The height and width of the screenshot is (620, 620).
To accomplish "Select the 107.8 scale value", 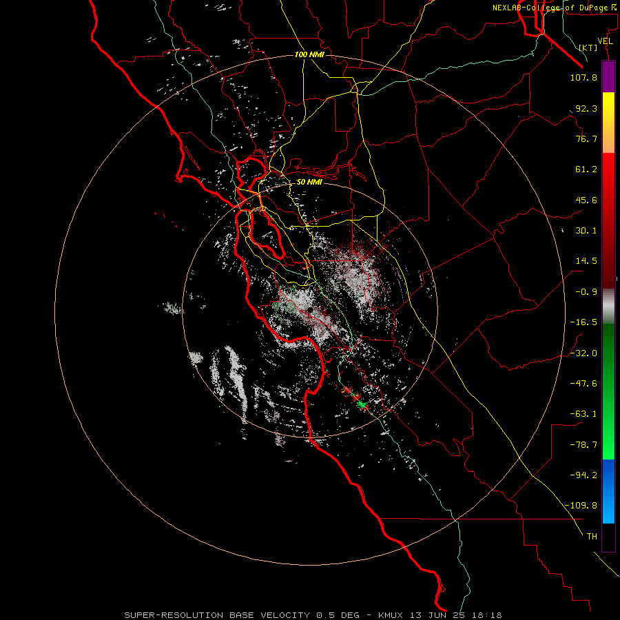I will (x=583, y=77).
